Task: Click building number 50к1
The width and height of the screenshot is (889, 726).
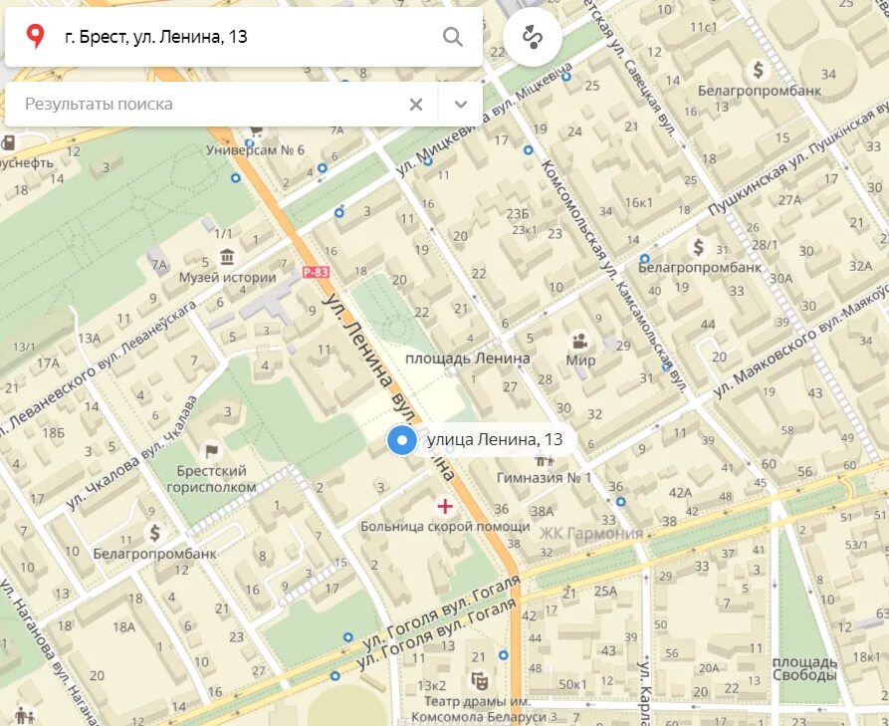Action: coord(573,684)
